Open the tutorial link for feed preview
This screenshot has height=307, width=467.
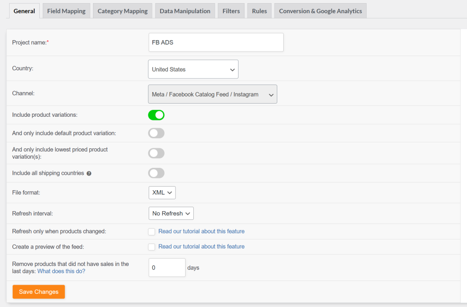[201, 246]
